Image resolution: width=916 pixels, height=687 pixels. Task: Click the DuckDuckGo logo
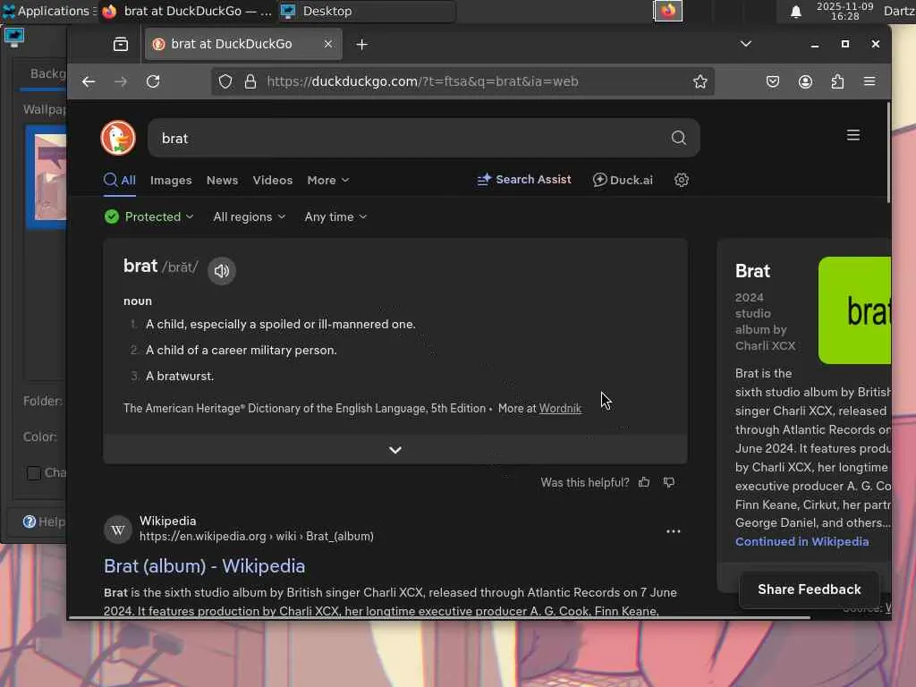click(x=118, y=138)
